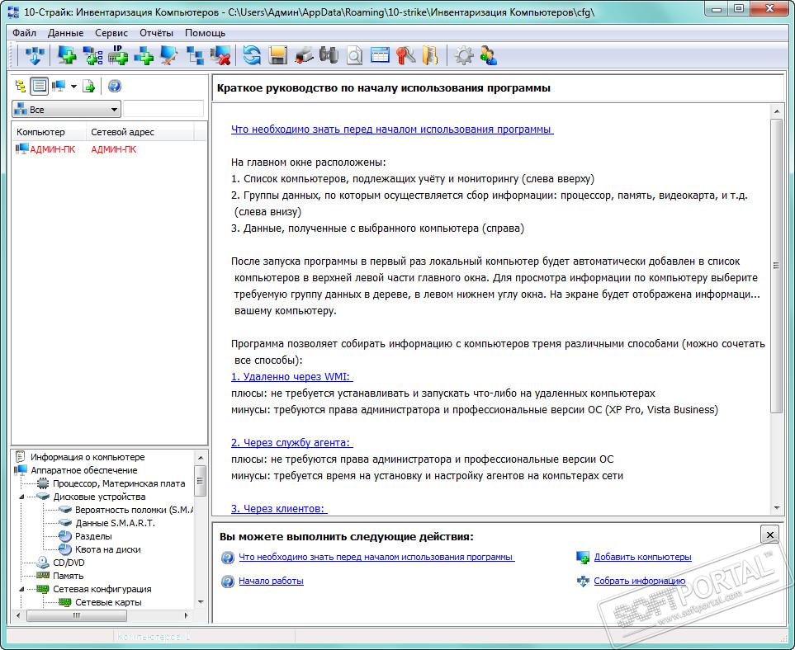Select 'Процессор, Материнская плата' tree item
The image size is (795, 650).
click(119, 483)
